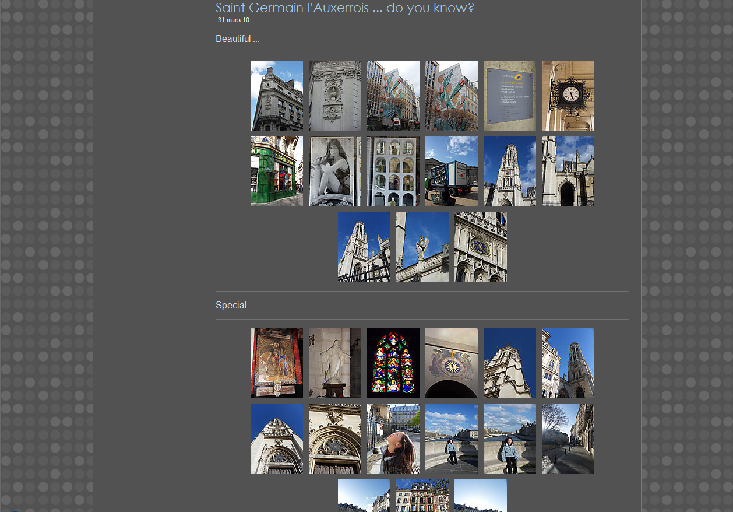Open the white Jesus statue photo

pyautogui.click(x=334, y=363)
